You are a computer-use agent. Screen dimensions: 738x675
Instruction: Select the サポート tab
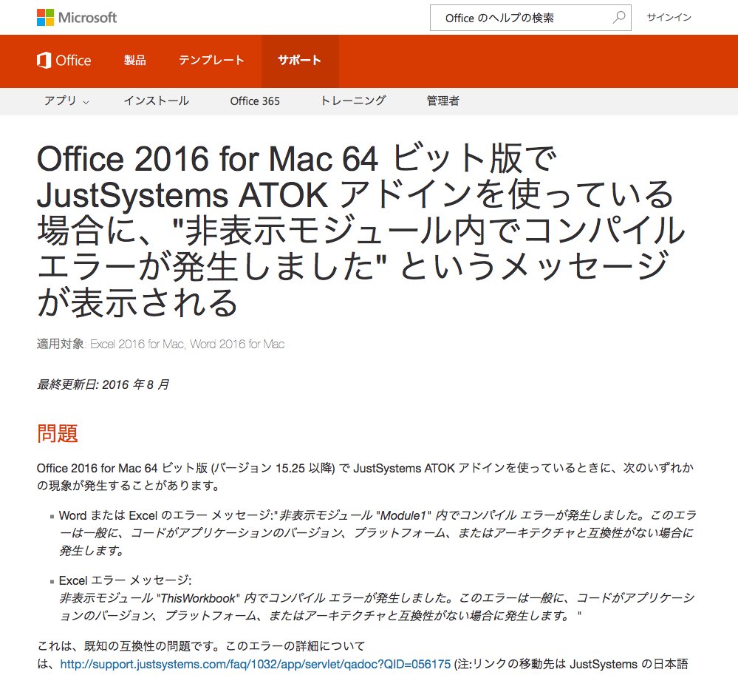point(300,61)
